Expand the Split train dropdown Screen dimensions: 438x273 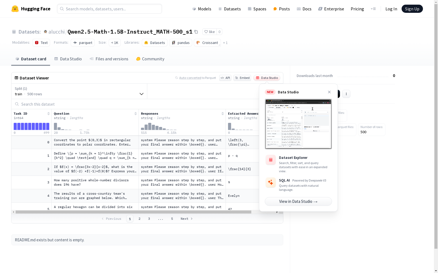79,91
